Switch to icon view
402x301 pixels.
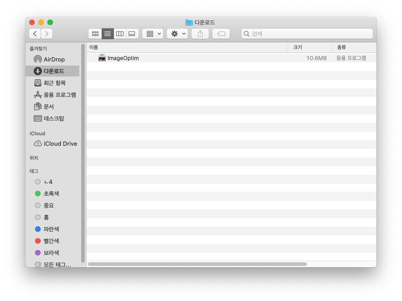point(95,34)
